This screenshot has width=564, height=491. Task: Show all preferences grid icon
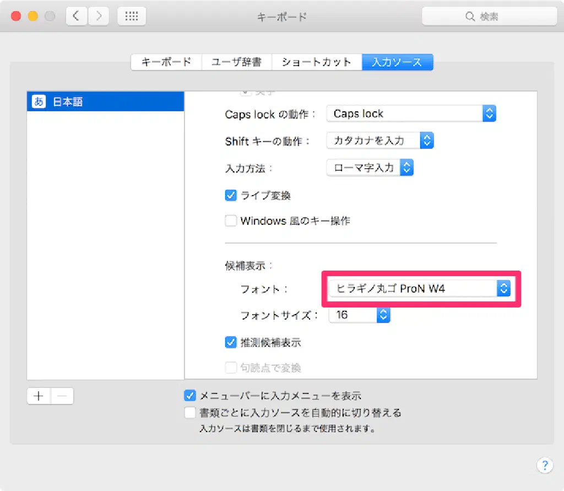point(132,17)
